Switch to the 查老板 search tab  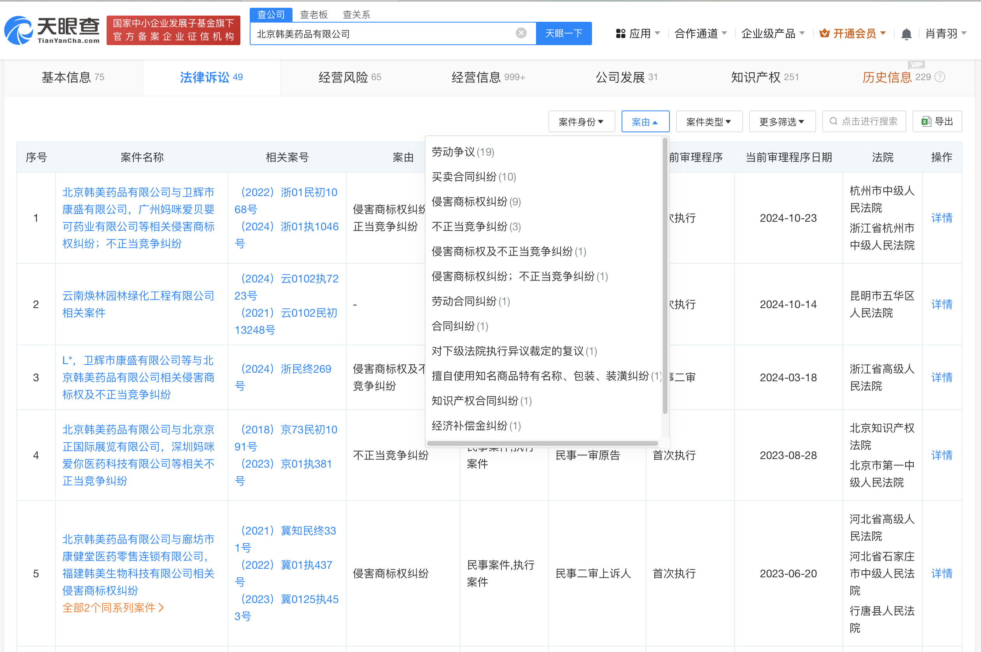314,14
